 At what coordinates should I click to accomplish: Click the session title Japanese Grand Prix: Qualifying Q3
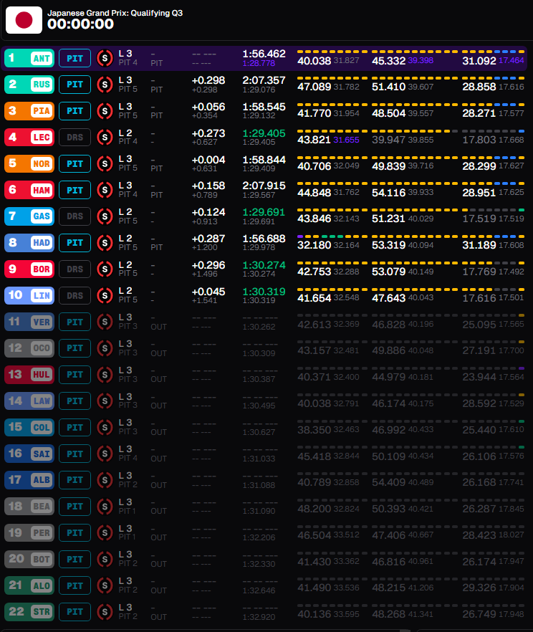click(x=115, y=13)
